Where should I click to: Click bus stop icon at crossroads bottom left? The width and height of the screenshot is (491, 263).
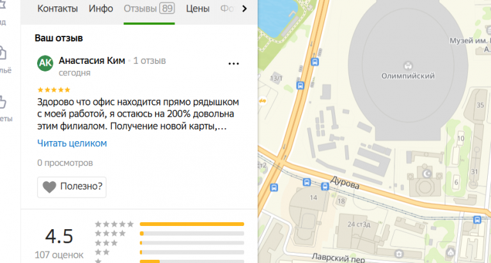click(274, 188)
